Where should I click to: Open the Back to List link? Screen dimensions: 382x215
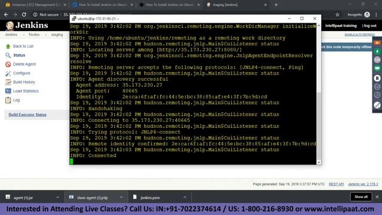23,46
